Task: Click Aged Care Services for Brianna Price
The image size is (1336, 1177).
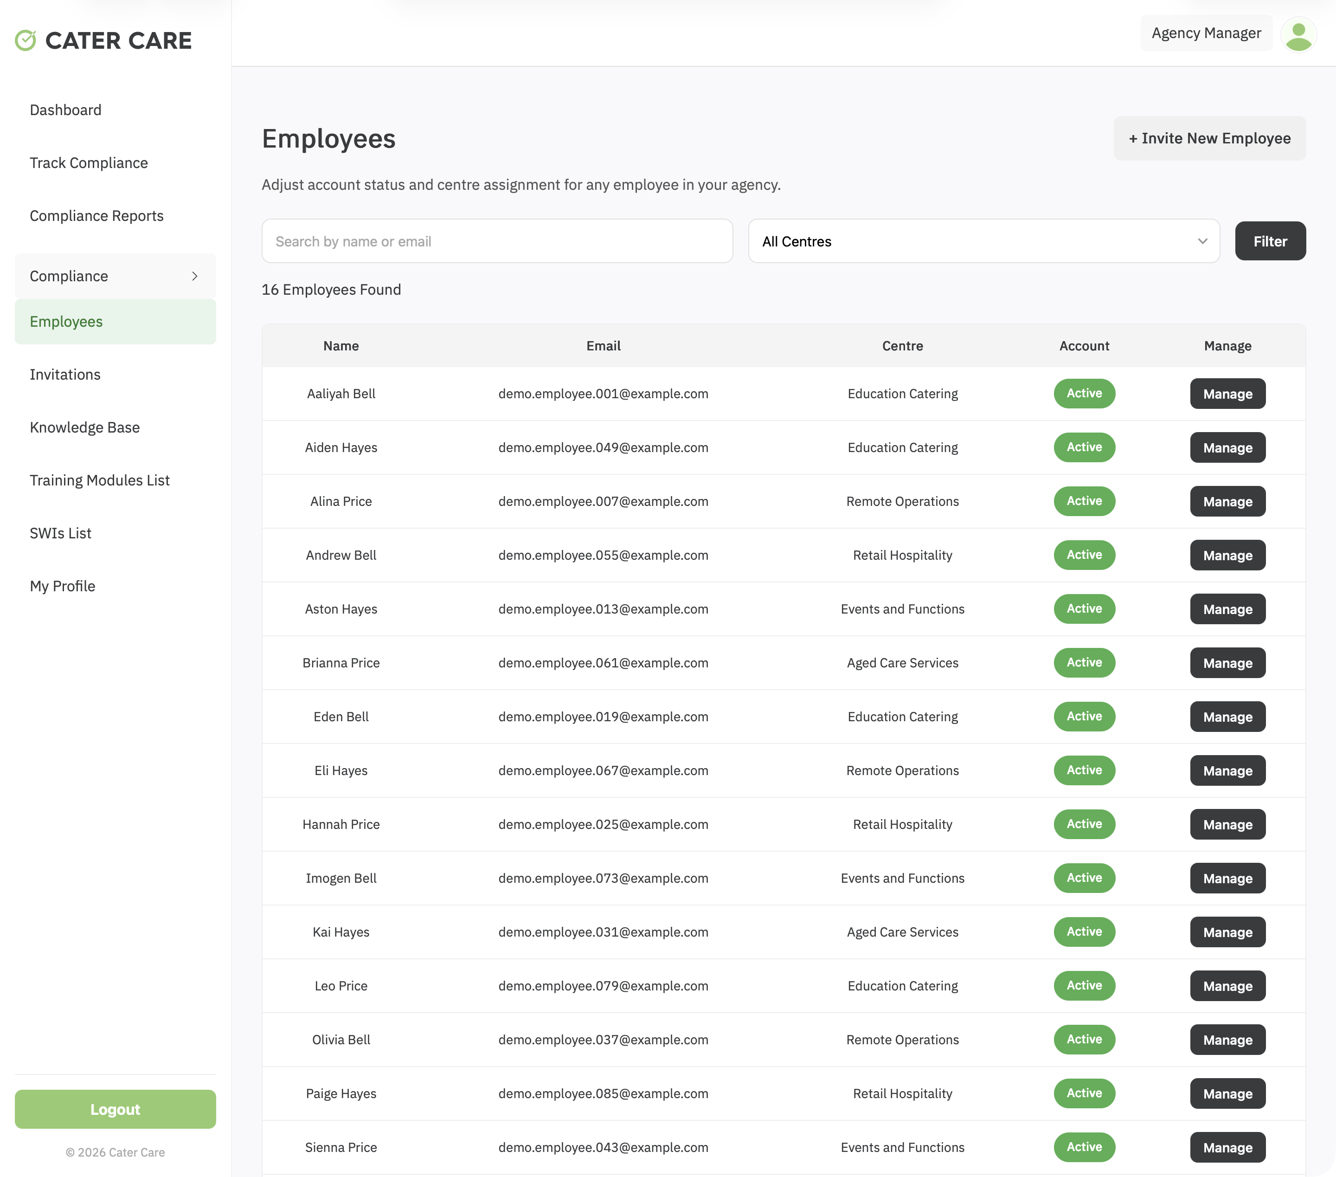Action: pyautogui.click(x=903, y=663)
